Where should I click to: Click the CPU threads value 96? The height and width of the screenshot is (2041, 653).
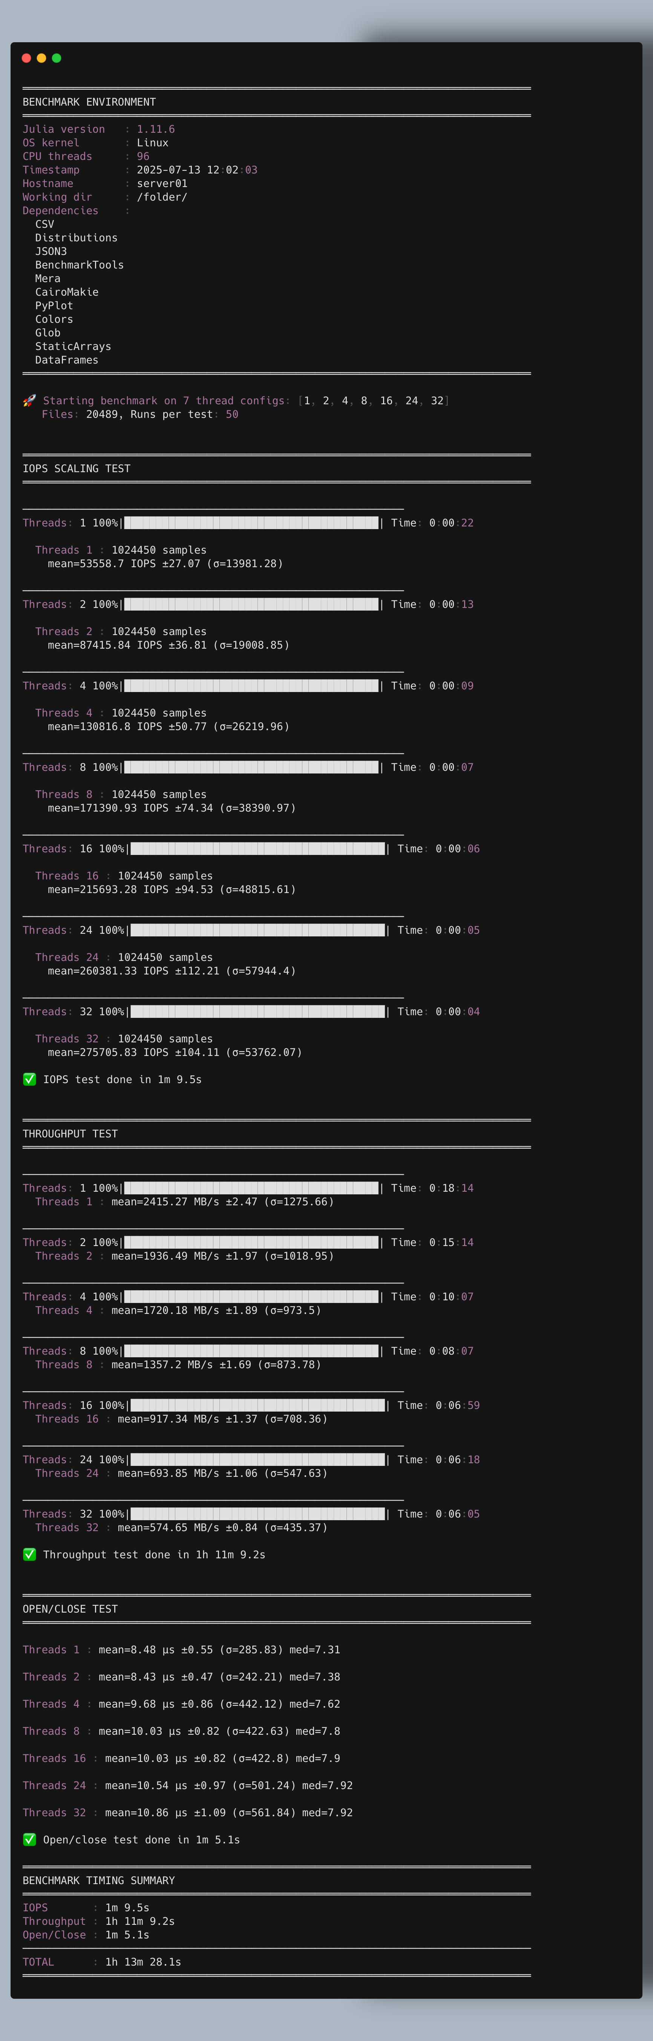coord(143,156)
